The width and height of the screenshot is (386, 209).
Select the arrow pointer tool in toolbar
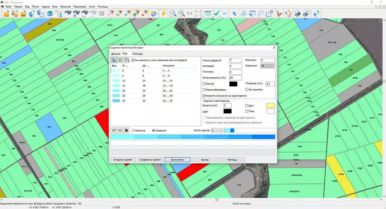click(234, 14)
